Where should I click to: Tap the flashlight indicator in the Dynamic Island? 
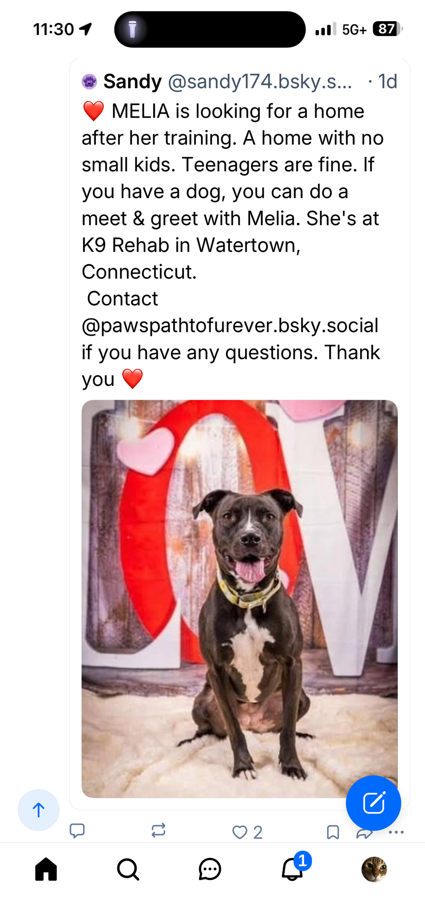coord(132,29)
